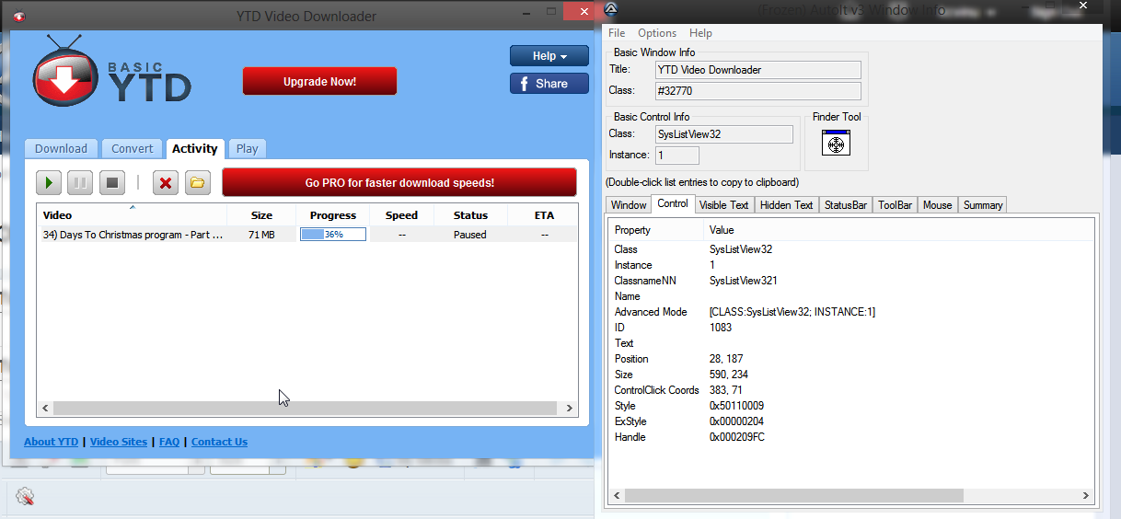Image resolution: width=1121 pixels, height=519 pixels.
Task: Click the Property column header
Action: 656,230
